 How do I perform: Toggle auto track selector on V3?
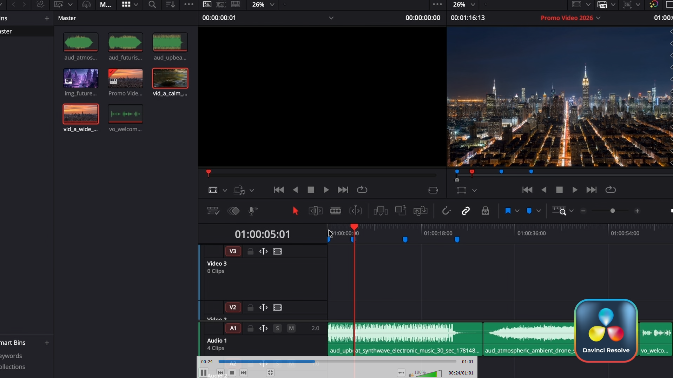[x=263, y=252]
